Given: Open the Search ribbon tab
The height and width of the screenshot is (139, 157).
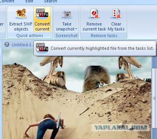Looking at the screenshot, I should (x=51, y=1).
